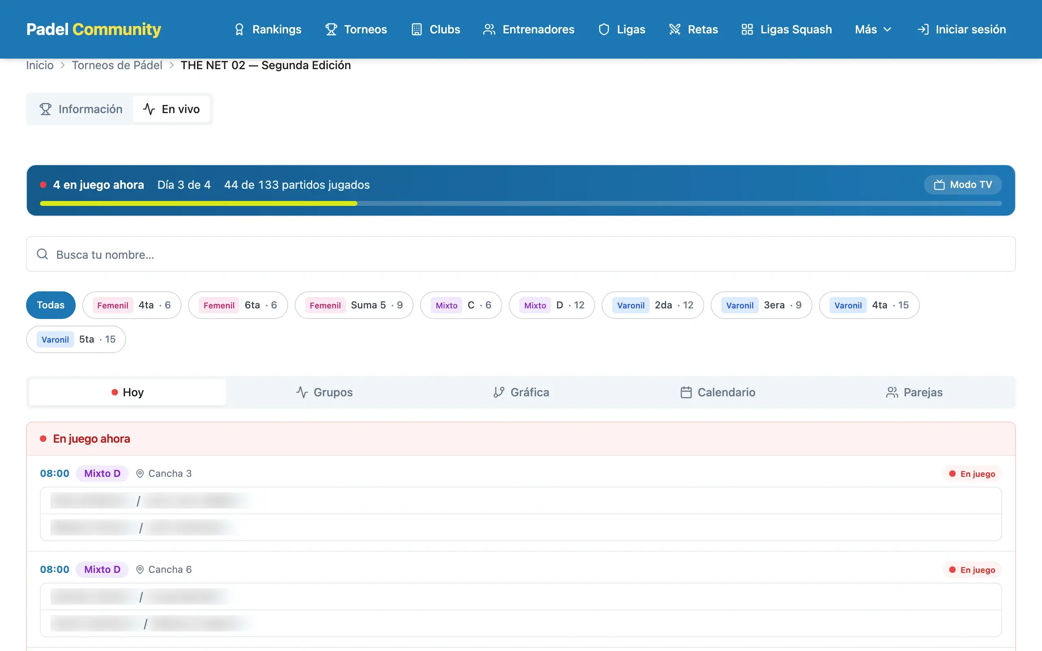Filter by Mixto C category
Screen dimensions: 1042x651
(461, 305)
